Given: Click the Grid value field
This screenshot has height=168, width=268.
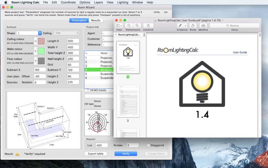Looking at the screenshot, I should [73, 65].
